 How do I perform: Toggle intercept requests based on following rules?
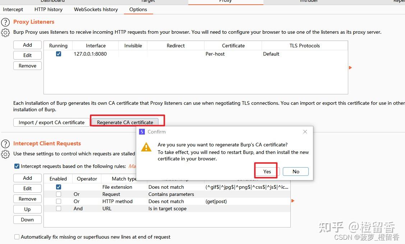(x=16, y=166)
